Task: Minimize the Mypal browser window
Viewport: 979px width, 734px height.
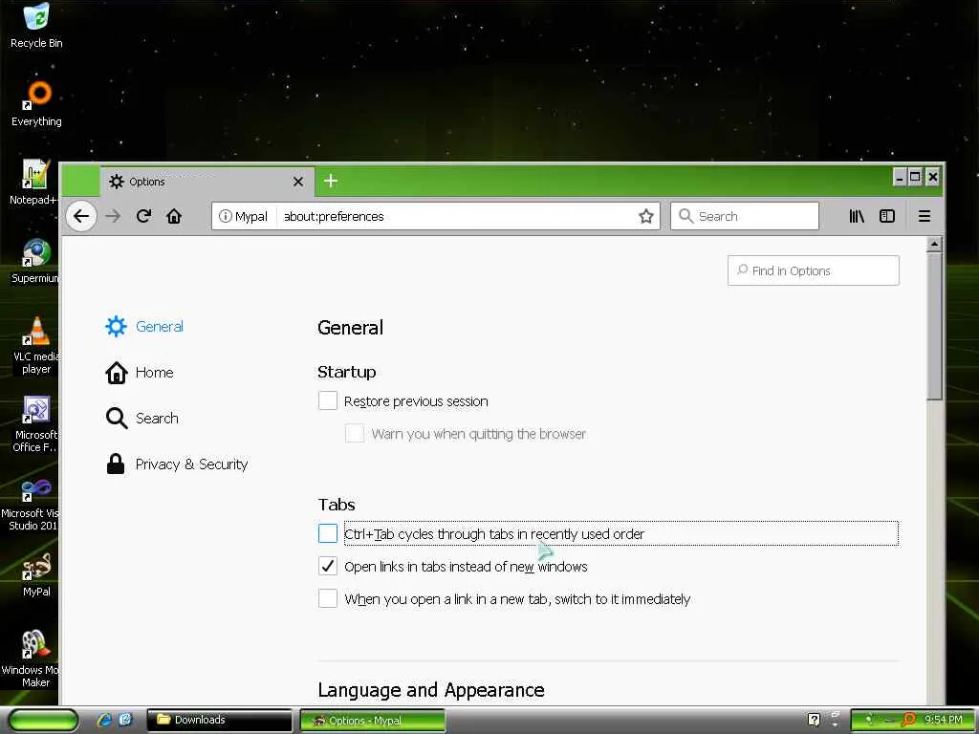Action: [x=899, y=177]
